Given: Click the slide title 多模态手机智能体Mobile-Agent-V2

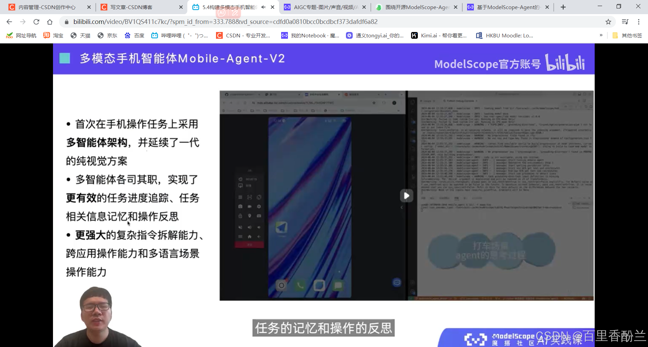Looking at the screenshot, I should coord(183,59).
